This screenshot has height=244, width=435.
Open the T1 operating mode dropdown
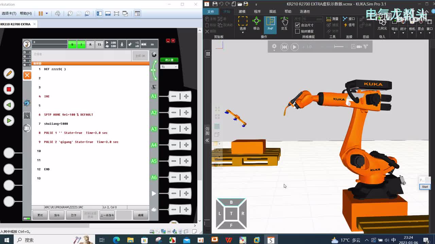169,67
